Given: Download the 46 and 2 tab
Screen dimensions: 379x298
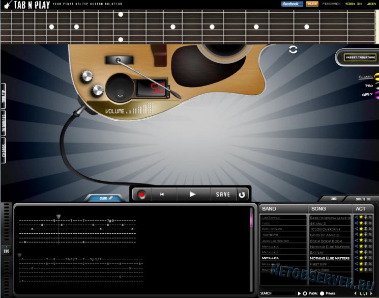Looking at the screenshot, I should coord(366,223).
